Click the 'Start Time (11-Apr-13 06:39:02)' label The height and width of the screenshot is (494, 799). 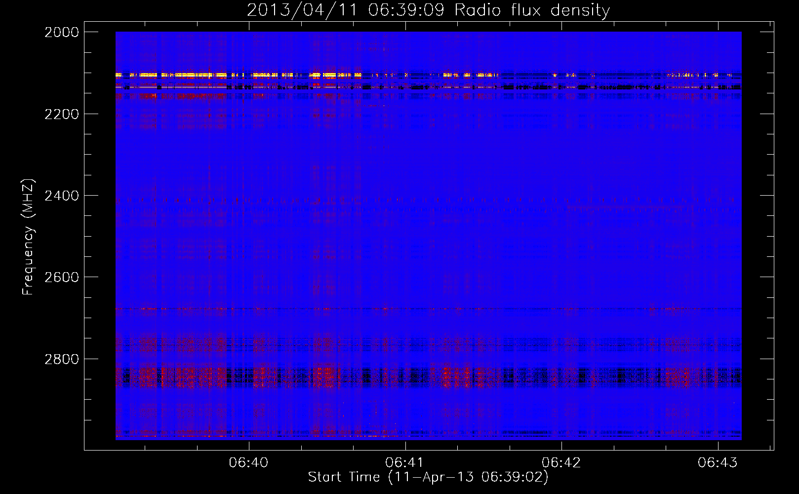click(428, 477)
